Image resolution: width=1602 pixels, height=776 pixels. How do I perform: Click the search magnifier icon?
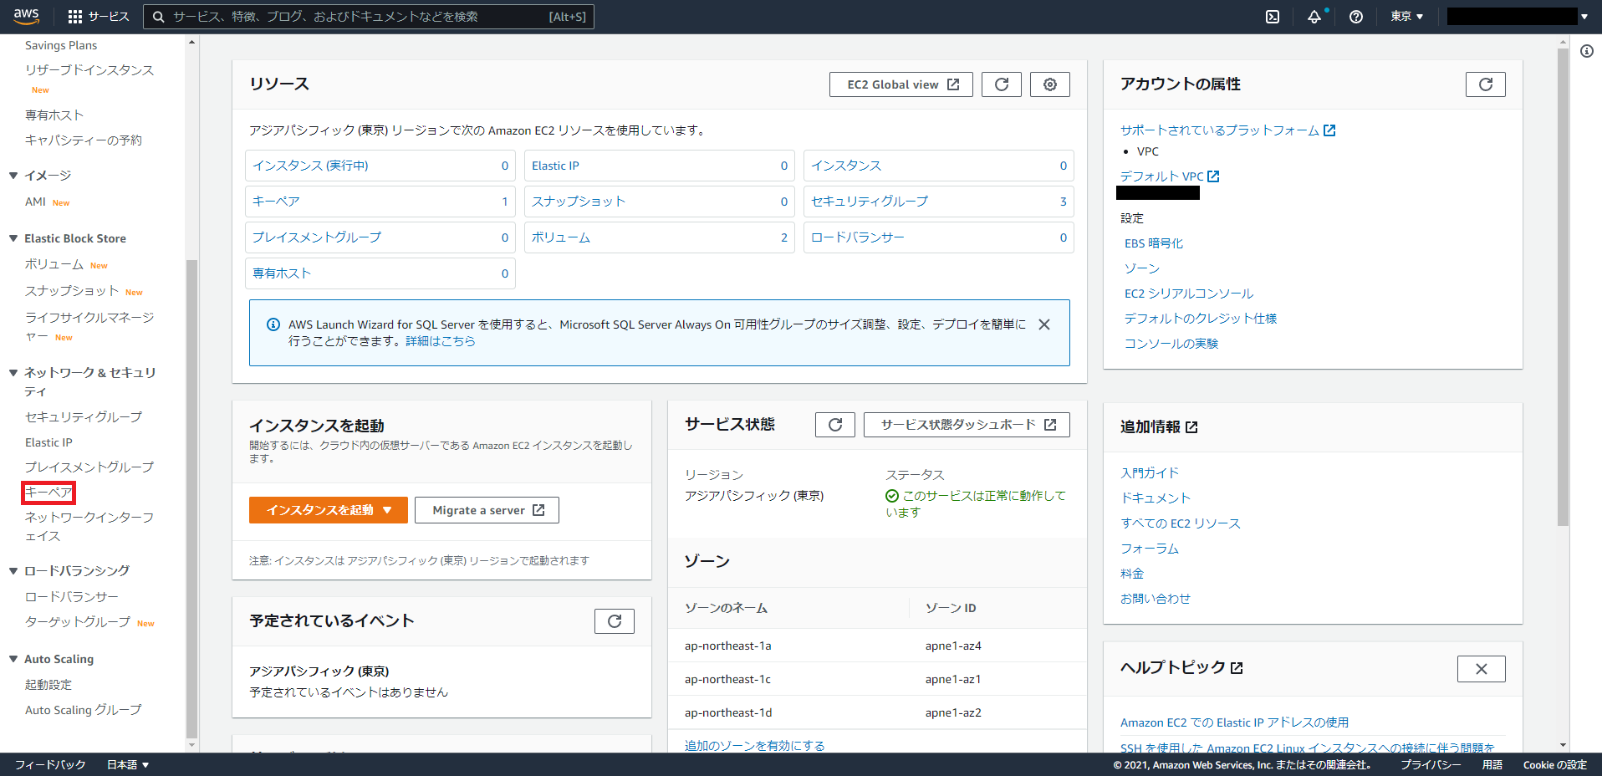click(158, 17)
